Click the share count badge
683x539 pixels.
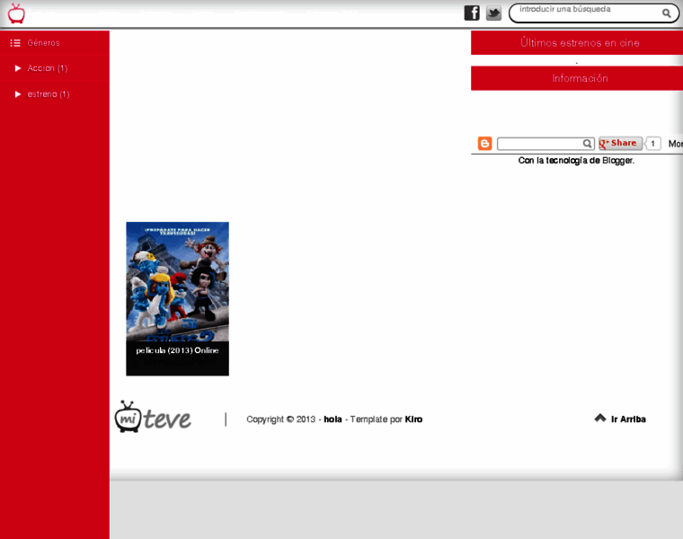pos(653,144)
